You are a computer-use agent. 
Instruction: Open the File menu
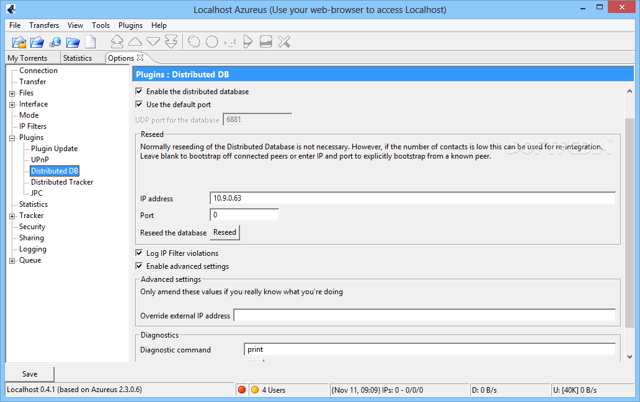tap(15, 25)
